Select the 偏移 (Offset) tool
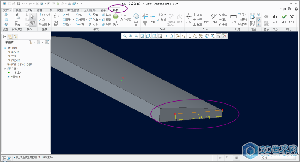 click(x=106, y=15)
